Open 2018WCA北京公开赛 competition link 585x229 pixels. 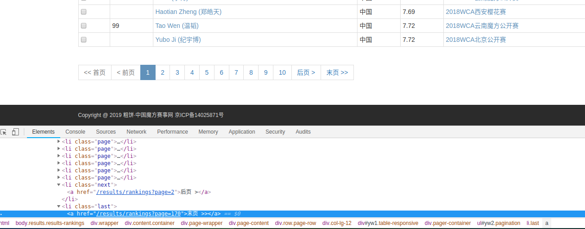coord(476,40)
